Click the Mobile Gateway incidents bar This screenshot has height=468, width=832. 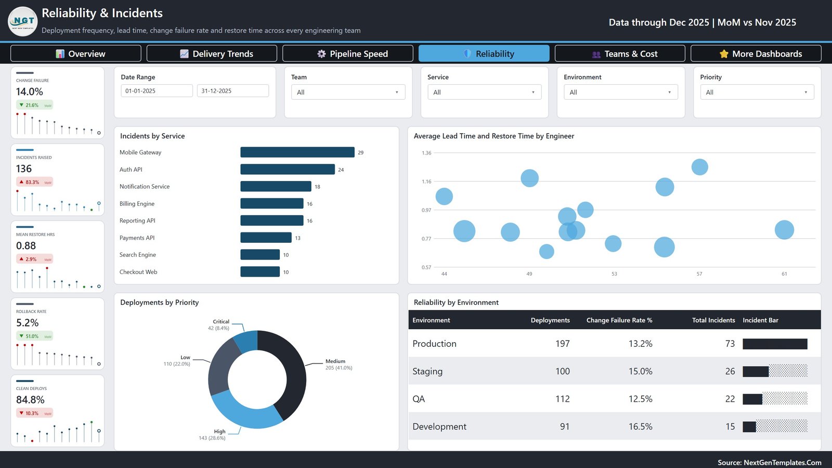point(297,152)
